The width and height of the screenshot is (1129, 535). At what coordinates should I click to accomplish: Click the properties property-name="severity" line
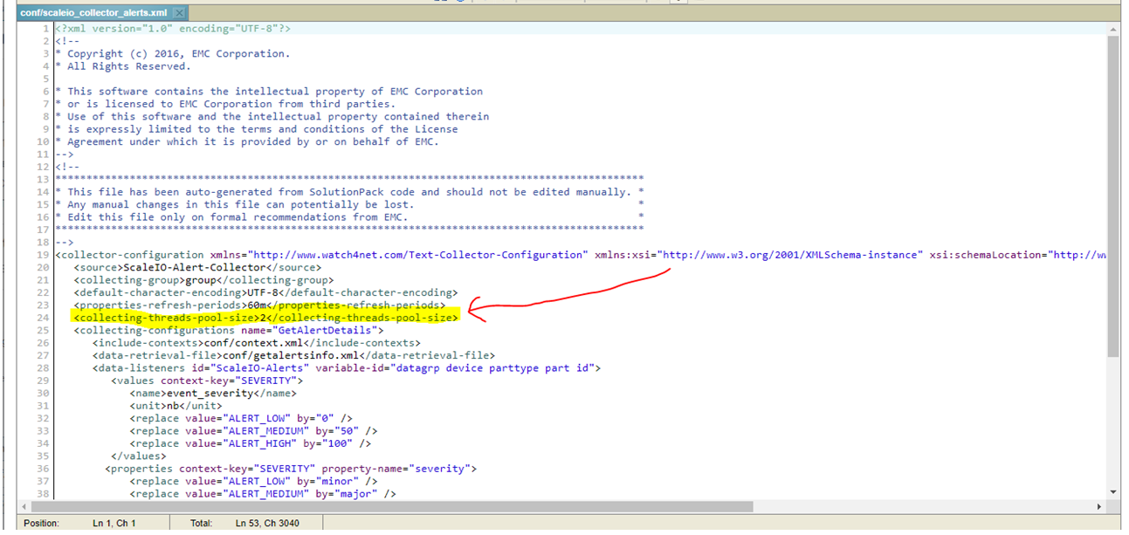pyautogui.click(x=291, y=469)
